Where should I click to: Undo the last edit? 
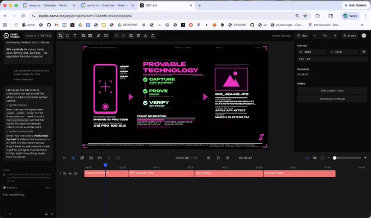coord(116,35)
